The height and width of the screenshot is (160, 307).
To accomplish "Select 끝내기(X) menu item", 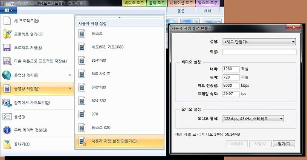I will coord(37,144).
